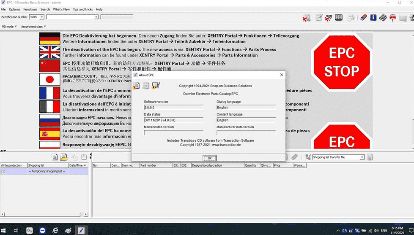Select the Temporary shopping list row
The image size is (414, 235).
click(x=44, y=171)
